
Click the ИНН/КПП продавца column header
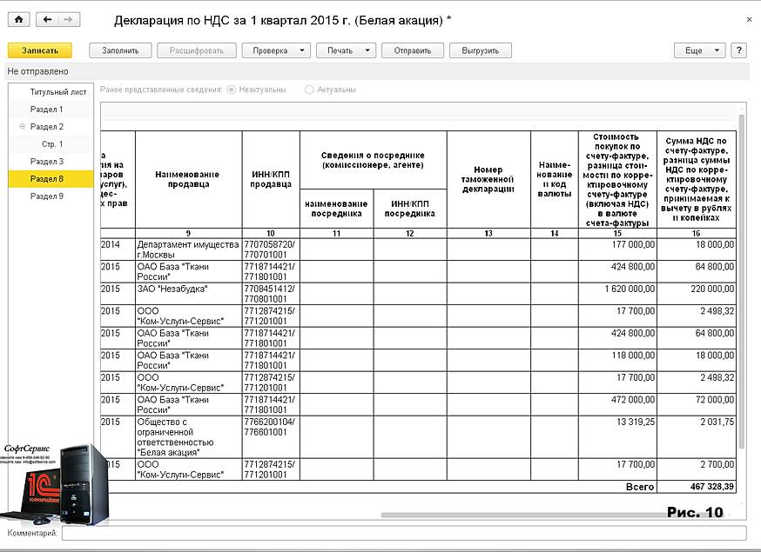[271, 179]
